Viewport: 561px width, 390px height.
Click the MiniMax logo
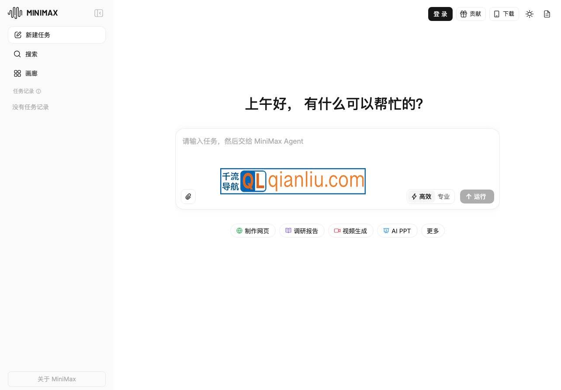[x=33, y=13]
